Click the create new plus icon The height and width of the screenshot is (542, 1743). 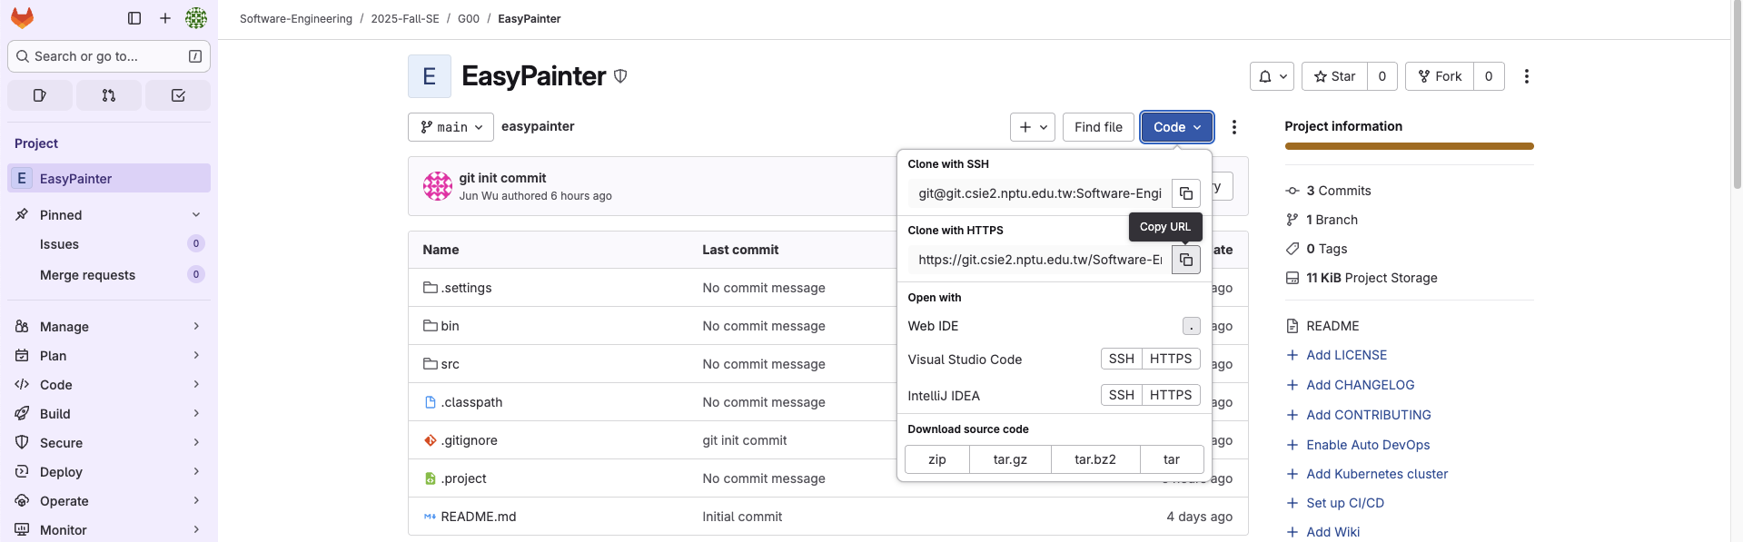tap(165, 18)
